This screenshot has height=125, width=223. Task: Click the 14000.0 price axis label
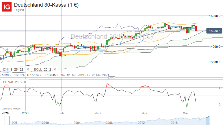pos(215,47)
